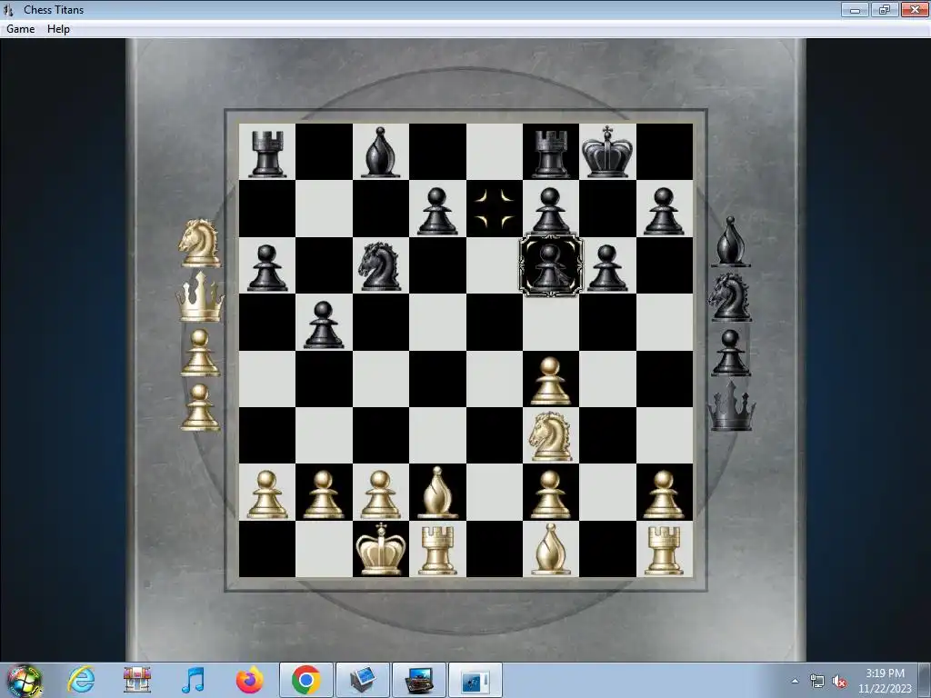Click the network tray icon
Image resolution: width=931 pixels, height=698 pixels.
click(817, 682)
